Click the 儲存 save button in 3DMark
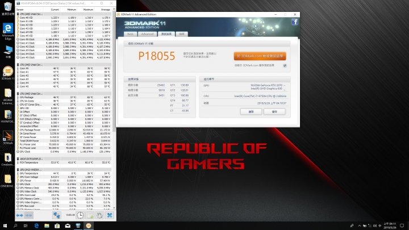The image size is (409, 230). click(x=274, y=112)
